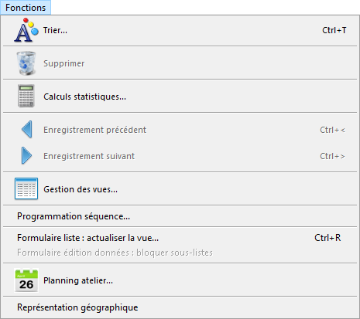The height and width of the screenshot is (319, 360).
Task: Click the recycle bin Supprimer icon
Action: coord(26,63)
